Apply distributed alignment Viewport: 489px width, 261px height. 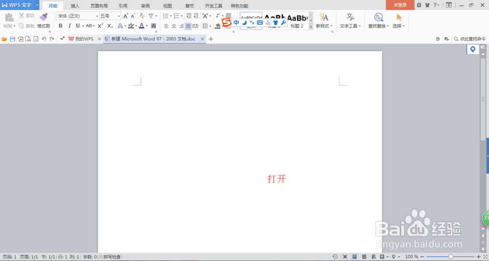(196, 26)
